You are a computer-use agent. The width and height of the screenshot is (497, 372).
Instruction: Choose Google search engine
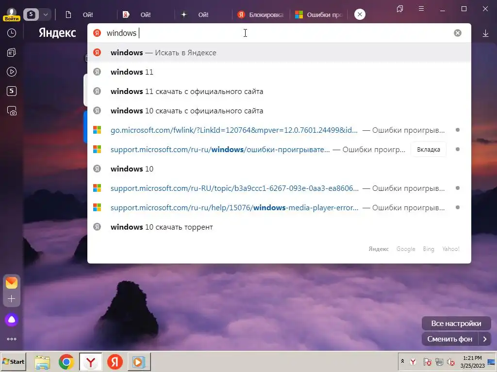click(406, 249)
